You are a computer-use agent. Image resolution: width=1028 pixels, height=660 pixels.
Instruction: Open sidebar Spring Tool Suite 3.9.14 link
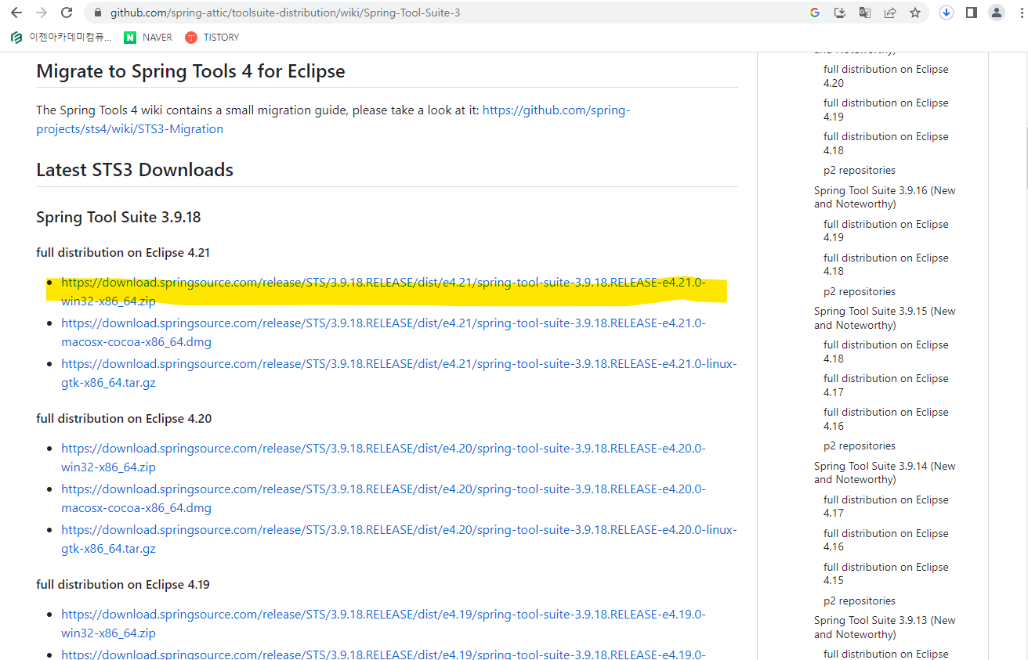click(x=885, y=473)
